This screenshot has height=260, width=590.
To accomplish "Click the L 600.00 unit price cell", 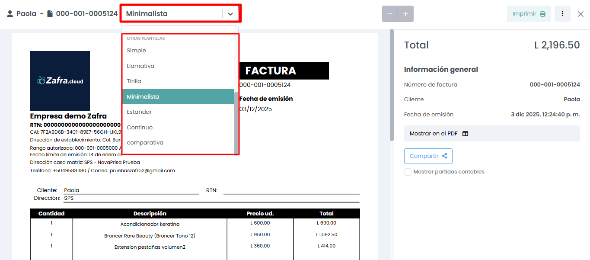I will coord(260,223).
